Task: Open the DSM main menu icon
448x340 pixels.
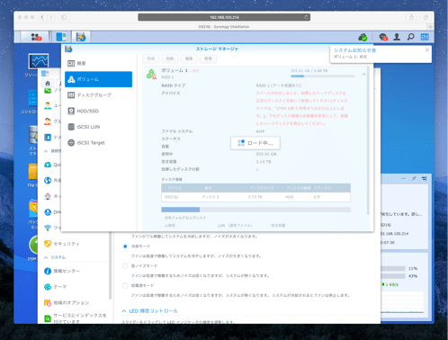Action: click(36, 37)
